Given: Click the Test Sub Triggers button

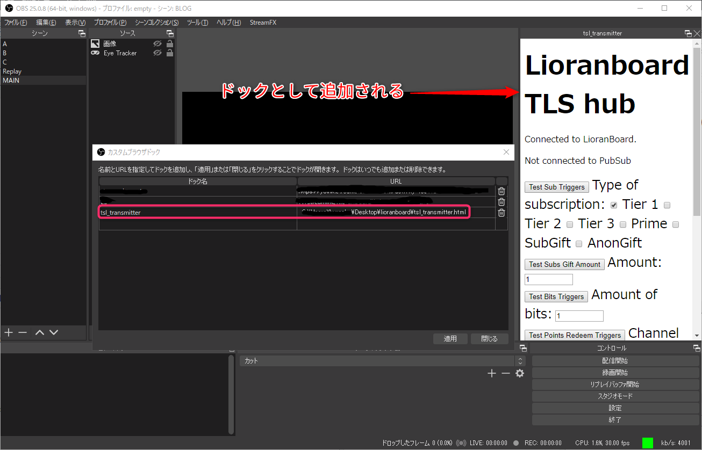Looking at the screenshot, I should click(x=557, y=187).
